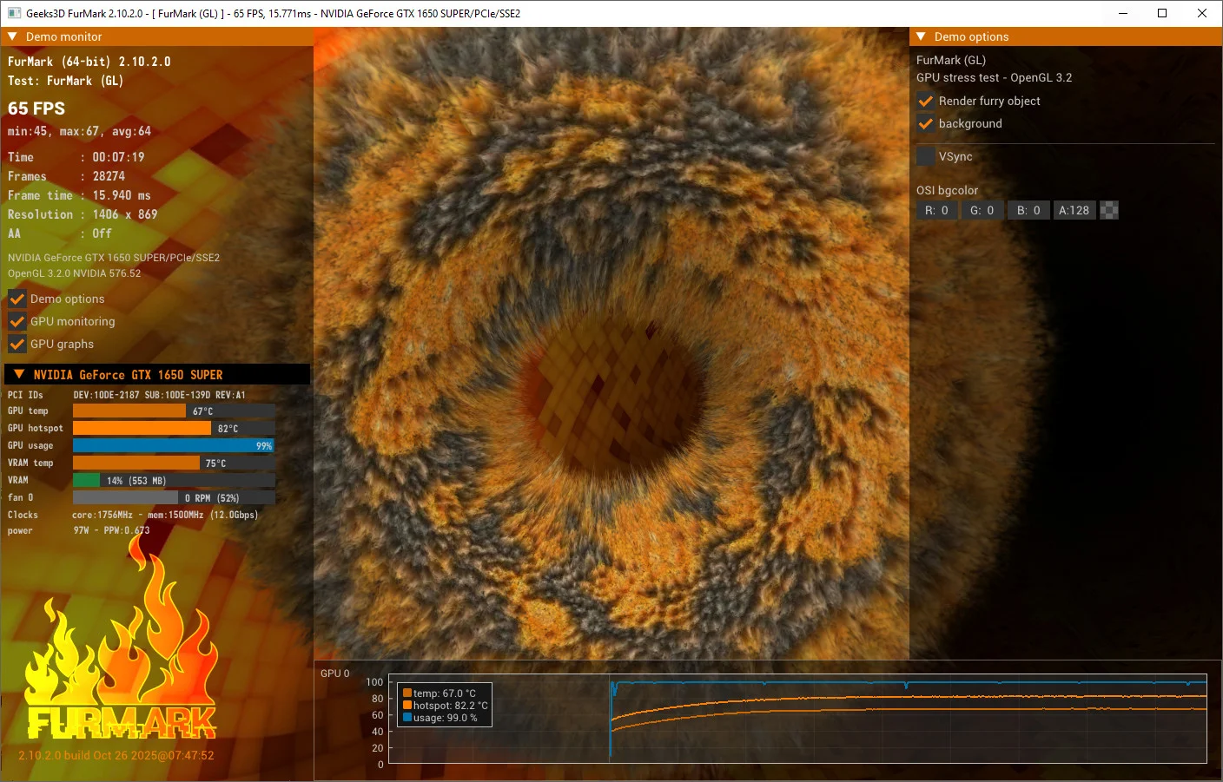The image size is (1223, 782).
Task: Click "FurMark (64-bit) 2.10.2.0" text
Action: [89, 62]
